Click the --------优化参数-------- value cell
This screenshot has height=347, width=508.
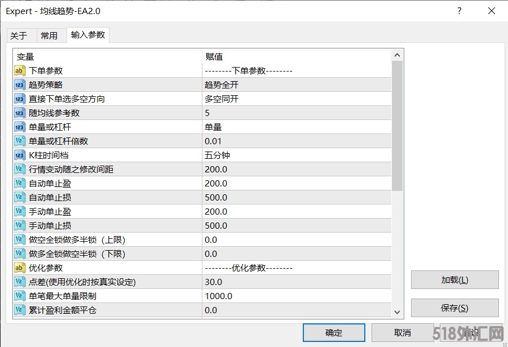297,268
